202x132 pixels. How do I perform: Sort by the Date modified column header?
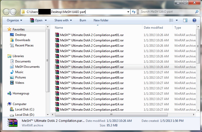(153, 28)
